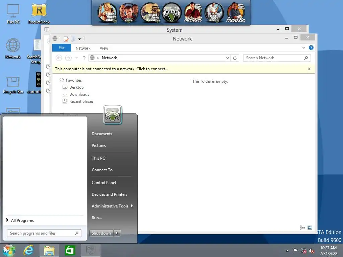
Task: Click the Start orb button
Action: click(x=9, y=250)
